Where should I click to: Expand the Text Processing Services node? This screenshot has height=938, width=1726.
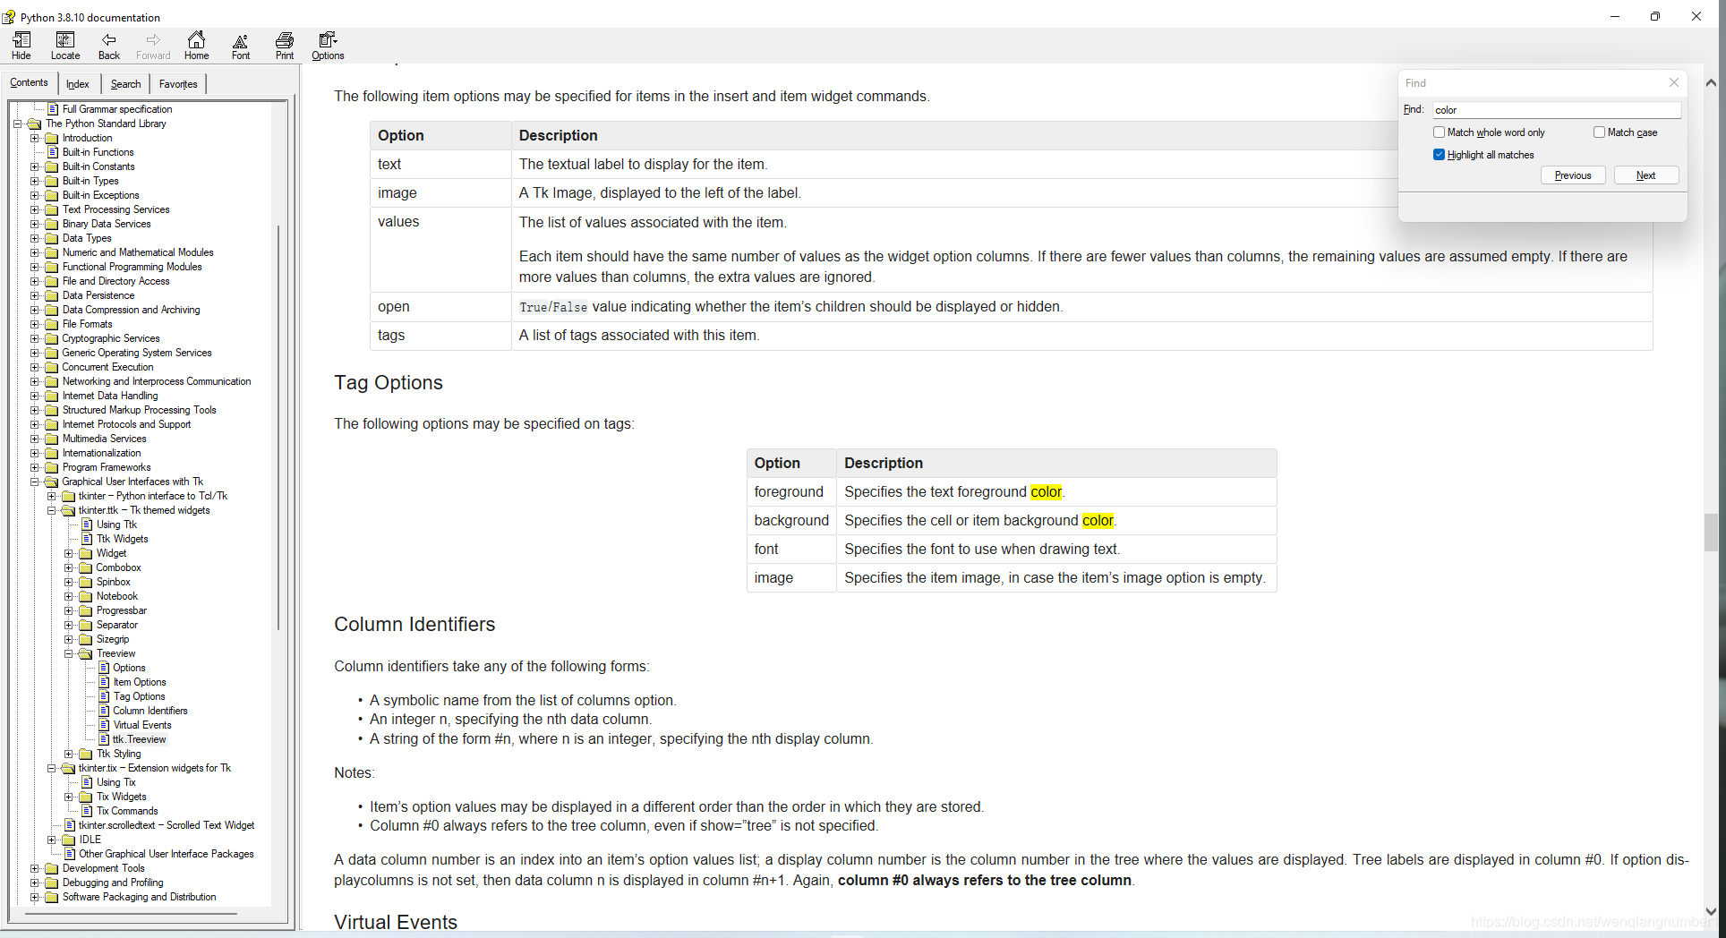(x=34, y=209)
